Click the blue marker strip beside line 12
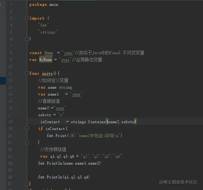 coord(3,81)
